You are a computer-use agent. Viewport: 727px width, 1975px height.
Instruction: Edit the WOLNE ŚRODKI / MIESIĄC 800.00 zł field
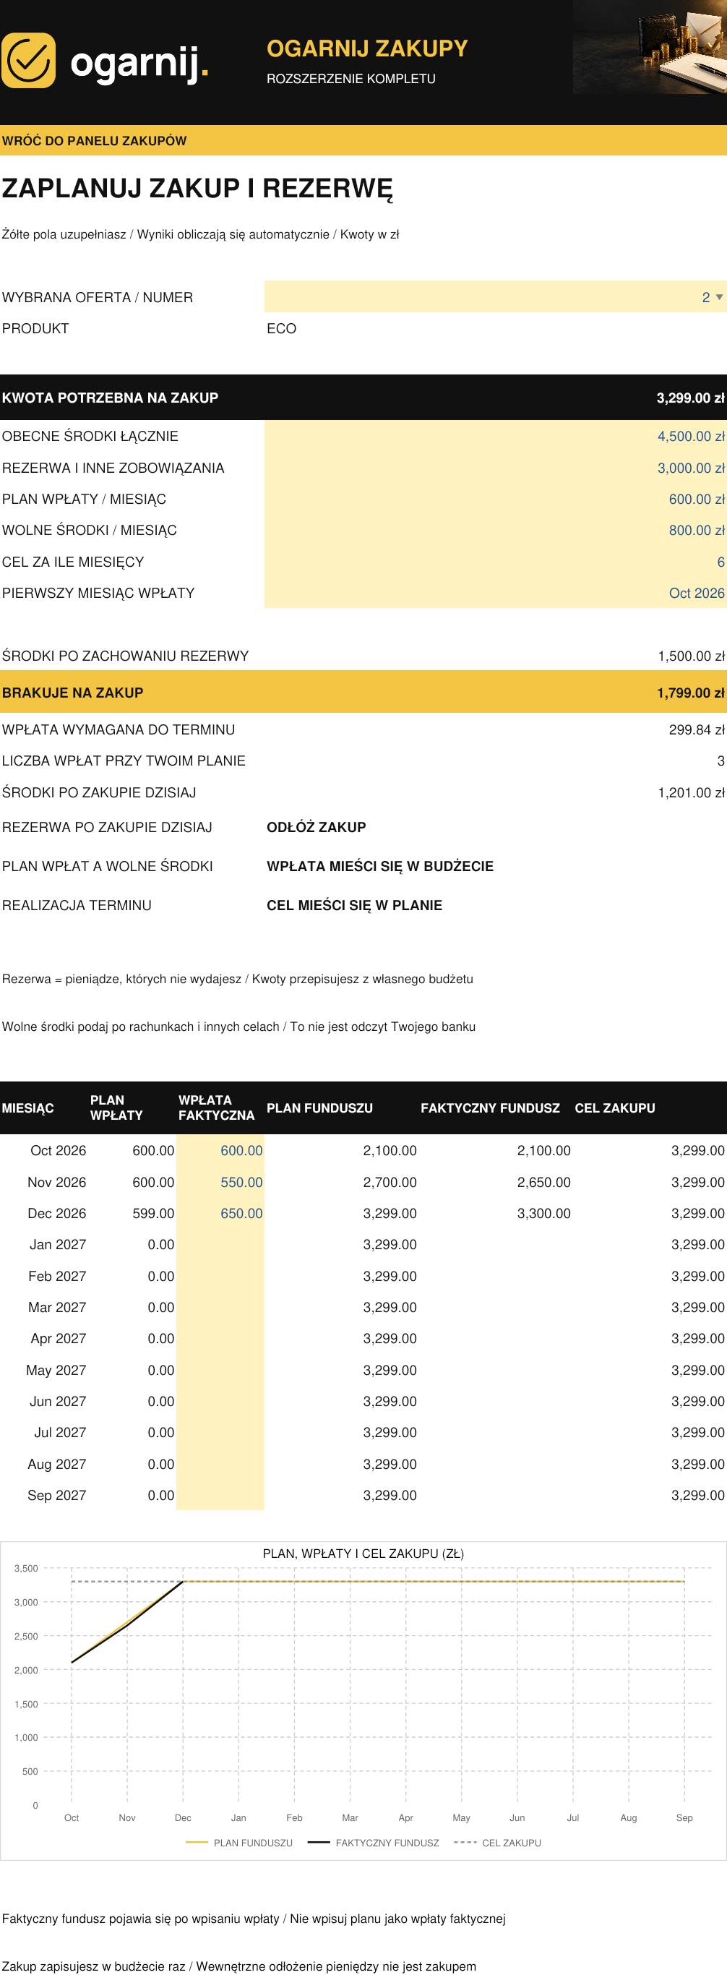[x=495, y=531]
